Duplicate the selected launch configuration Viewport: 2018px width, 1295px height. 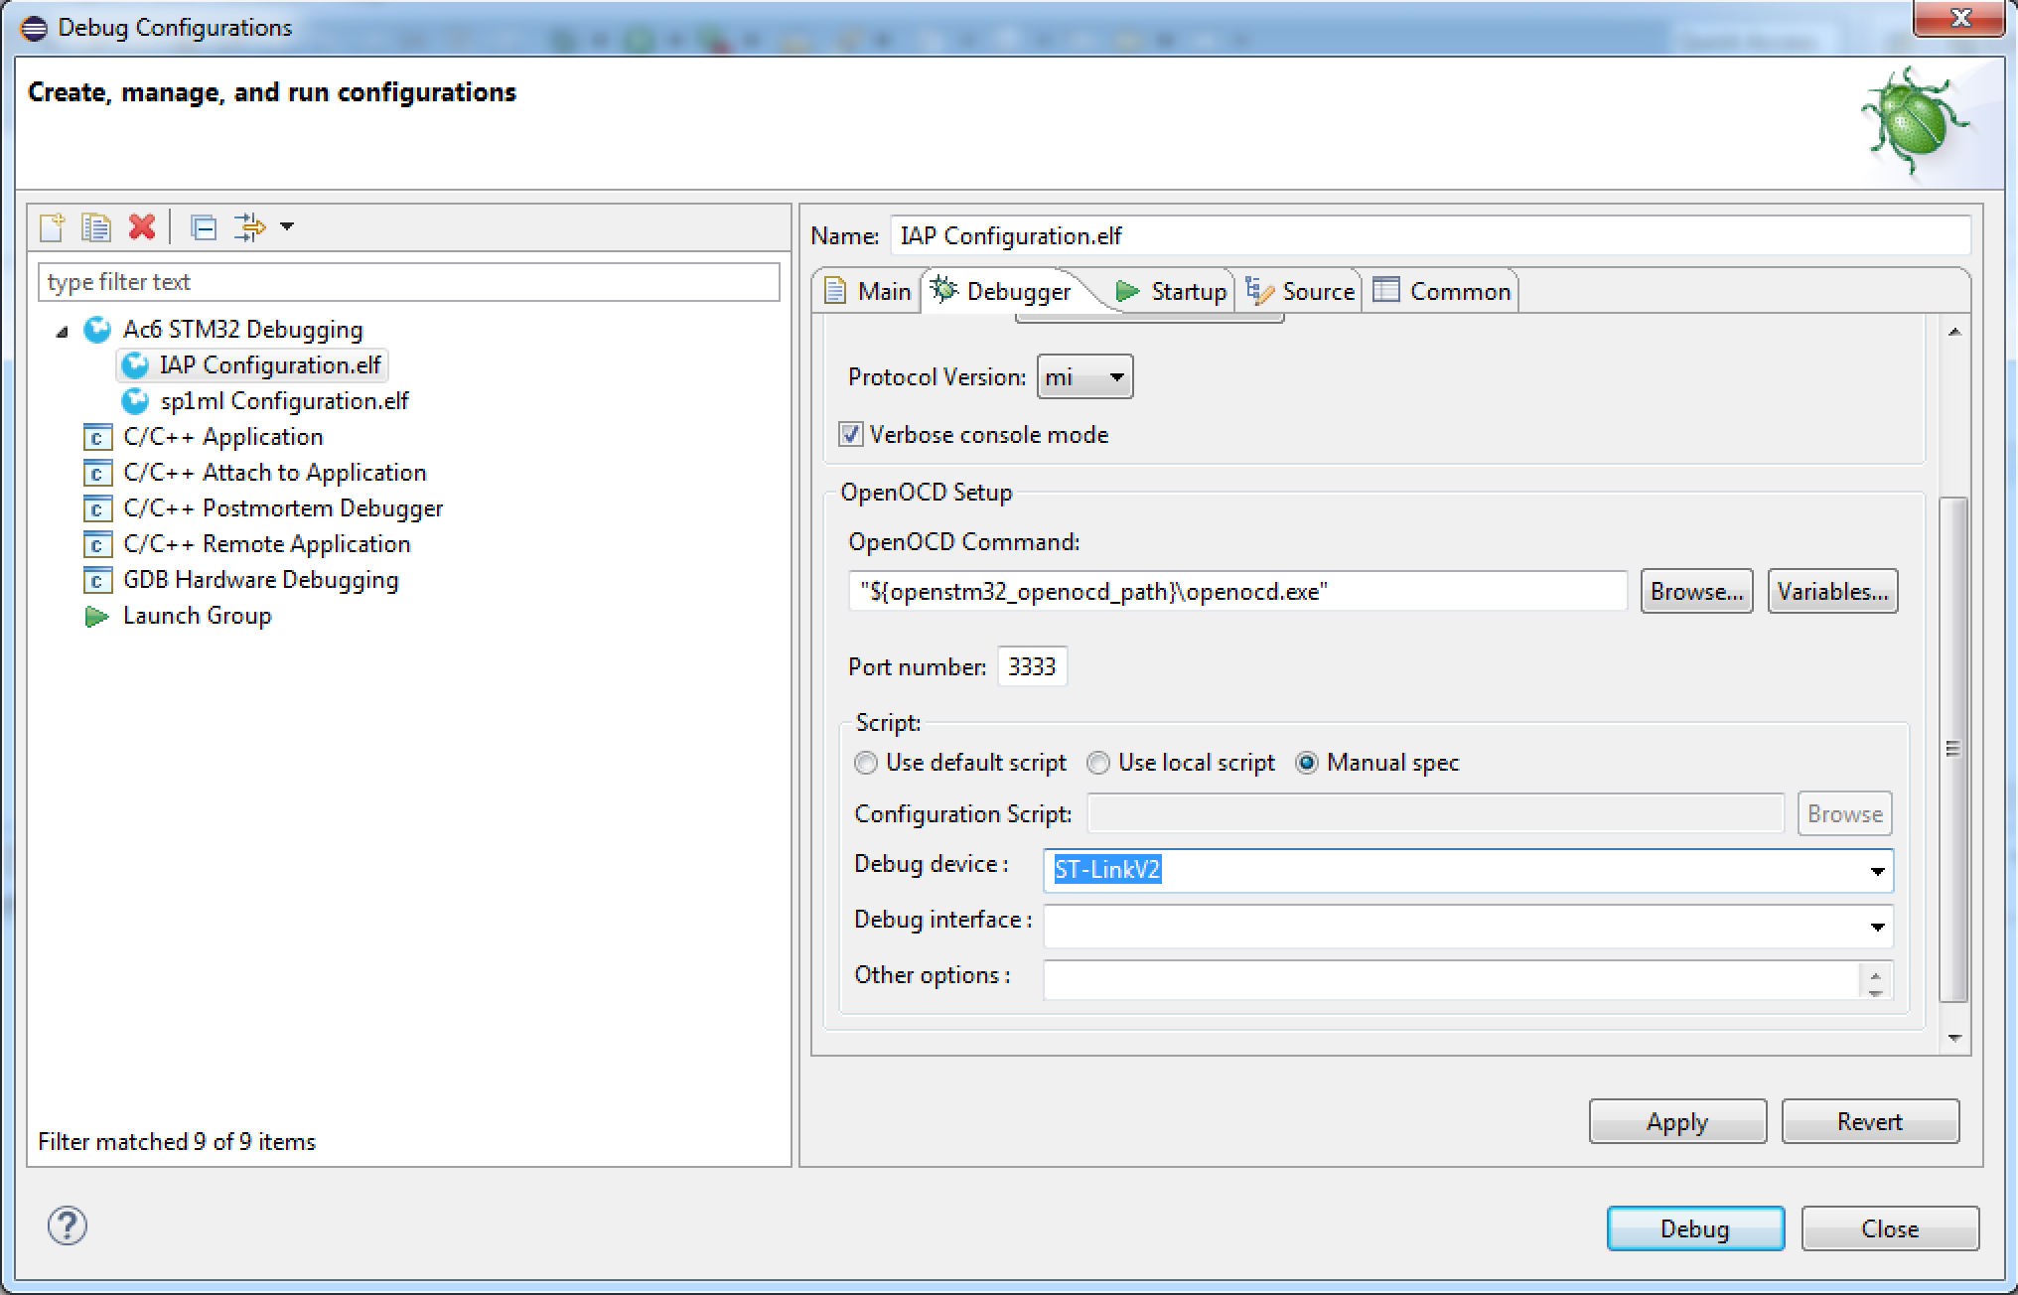pos(96,227)
